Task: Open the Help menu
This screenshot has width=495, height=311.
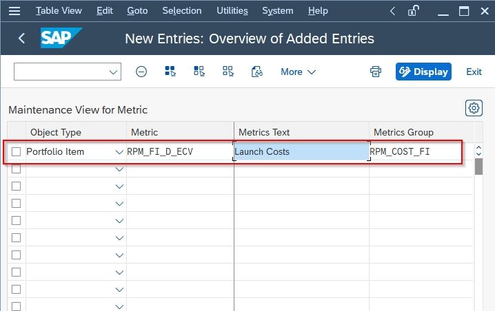Action: point(318,11)
